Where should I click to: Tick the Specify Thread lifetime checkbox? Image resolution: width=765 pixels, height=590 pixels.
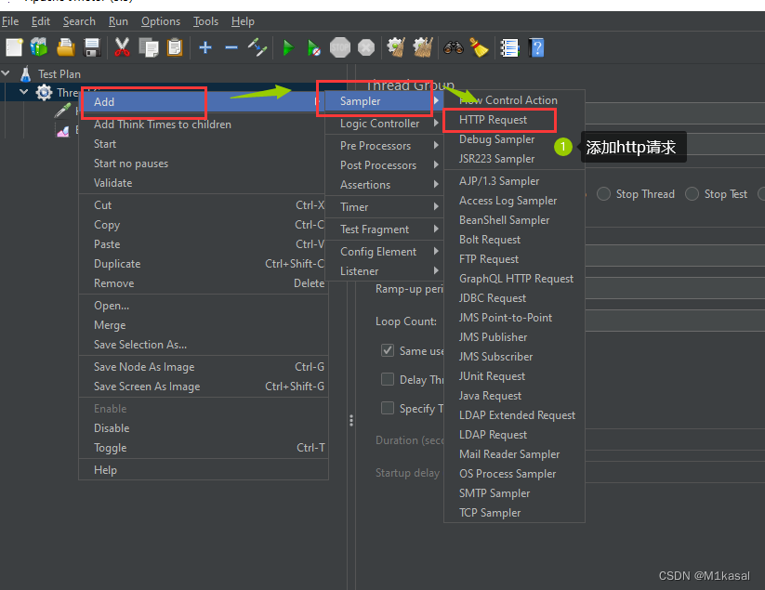(x=388, y=408)
